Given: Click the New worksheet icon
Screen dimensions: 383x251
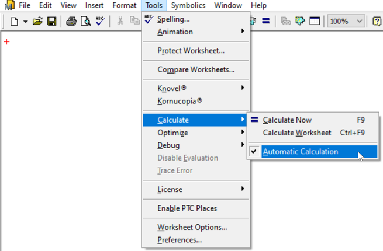Looking at the screenshot, I should (x=14, y=22).
